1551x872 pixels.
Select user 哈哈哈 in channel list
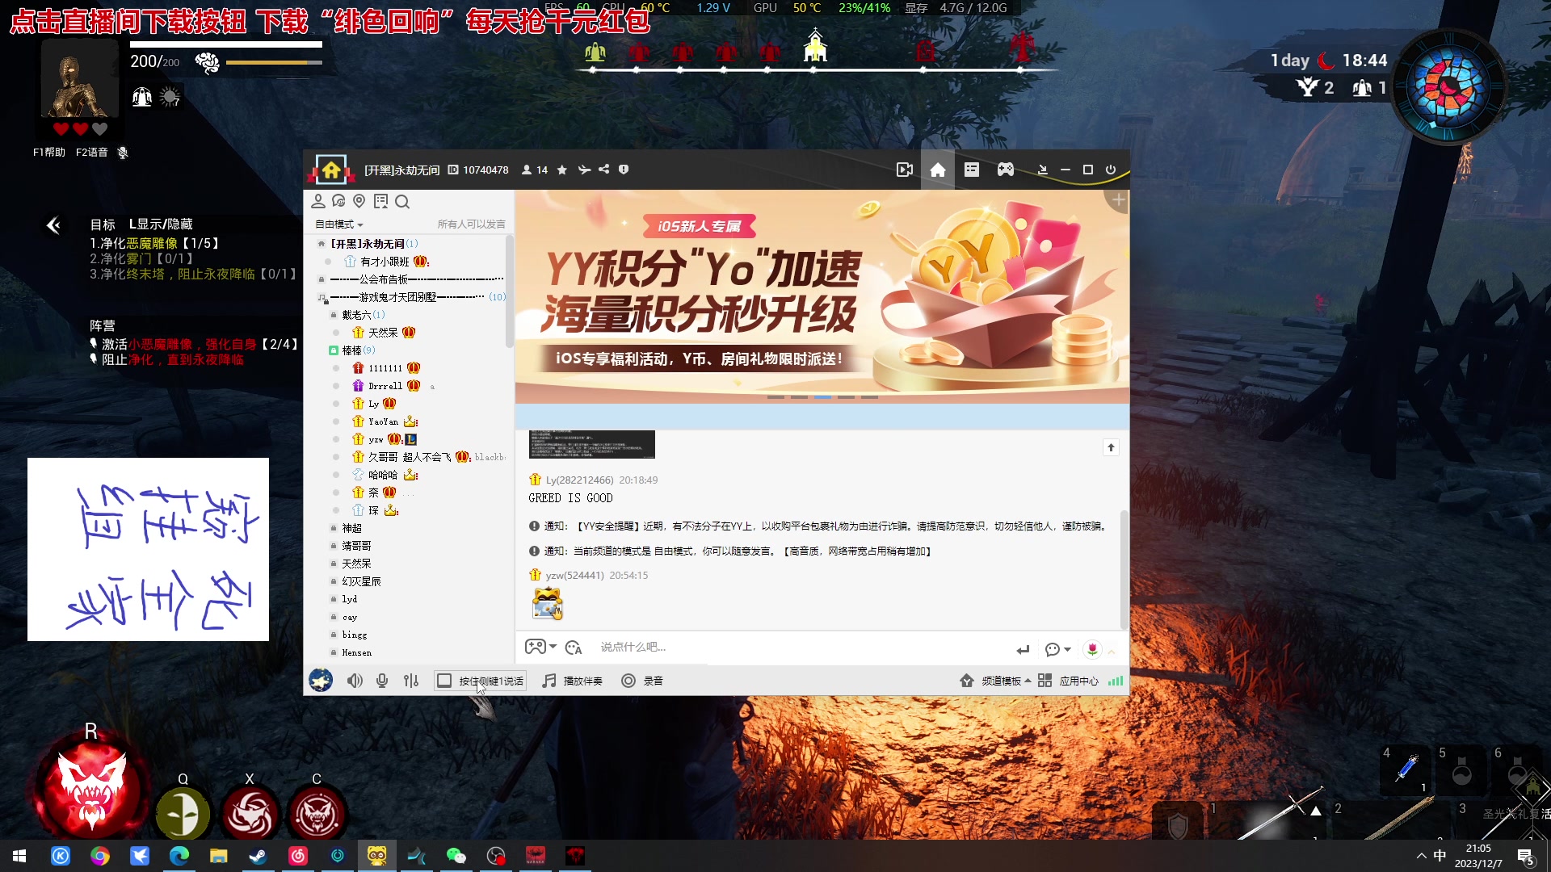(383, 475)
